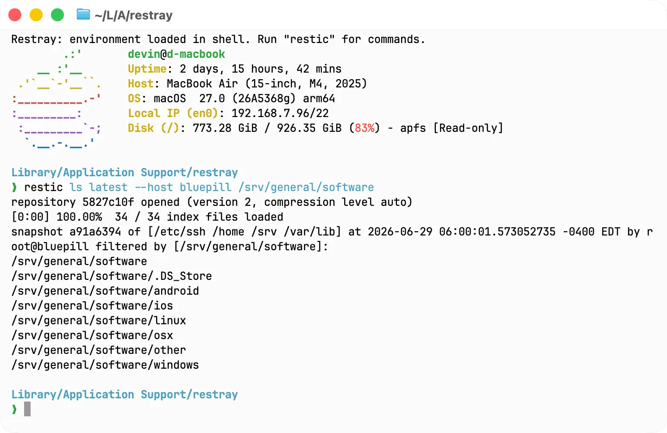Click the ~/L/A/restray window title text
The height and width of the screenshot is (433, 667).
(133, 15)
